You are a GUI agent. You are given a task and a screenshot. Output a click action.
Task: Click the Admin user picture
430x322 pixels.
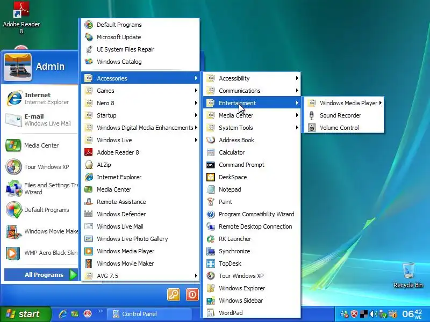coord(18,67)
